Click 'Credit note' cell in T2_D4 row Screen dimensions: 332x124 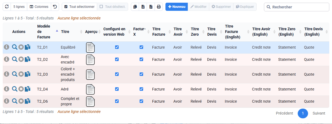coord(261,89)
